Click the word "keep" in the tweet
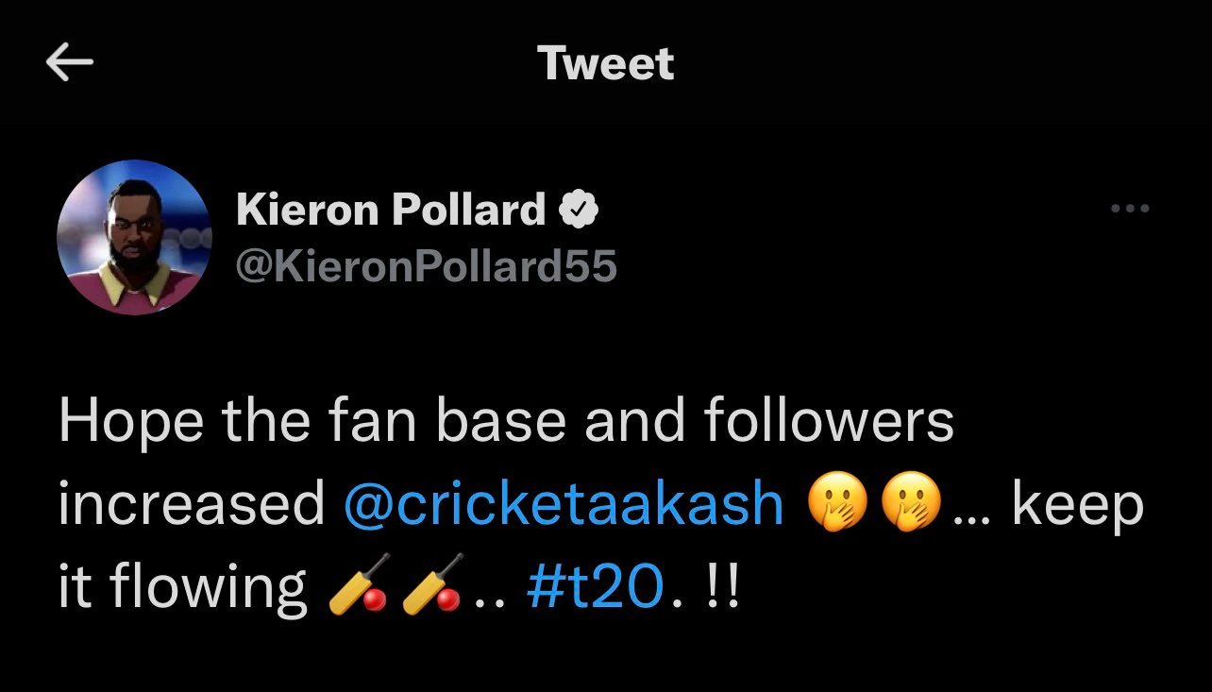The image size is (1212, 692). point(1077,506)
